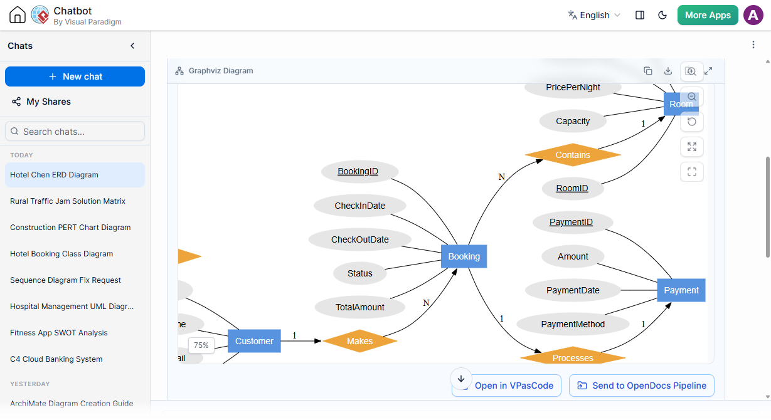Screen dimensions: 771x420
Task: Select the Customer entity node
Action: pos(254,341)
